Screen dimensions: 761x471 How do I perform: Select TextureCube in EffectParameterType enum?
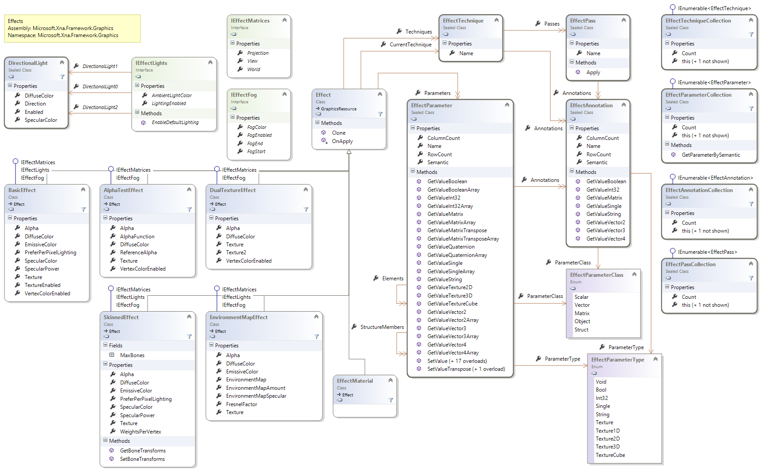[610, 455]
